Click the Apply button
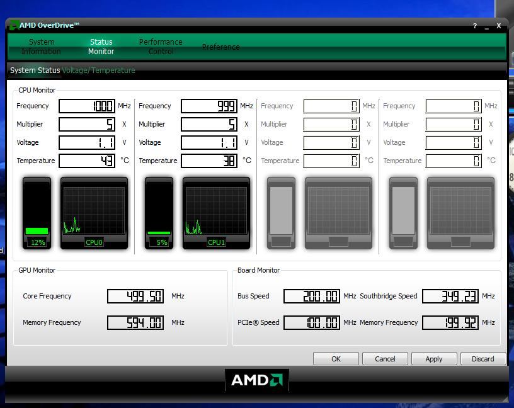Screen dimensions: 514x408 (434, 359)
